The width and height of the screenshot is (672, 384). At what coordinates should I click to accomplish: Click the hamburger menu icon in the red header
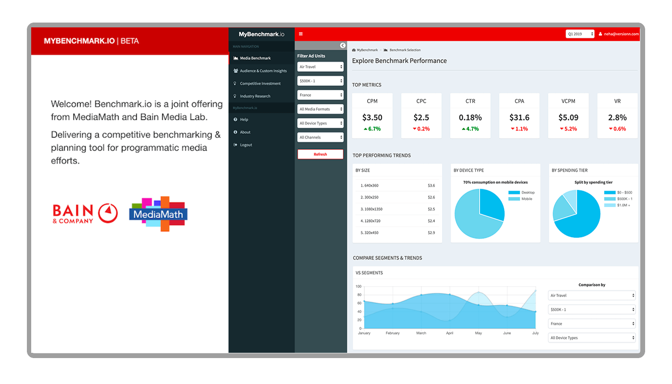click(301, 34)
